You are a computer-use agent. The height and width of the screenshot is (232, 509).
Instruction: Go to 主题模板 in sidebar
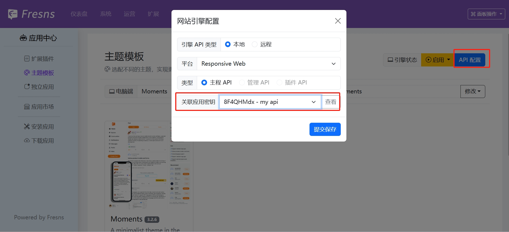pyautogui.click(x=39, y=73)
